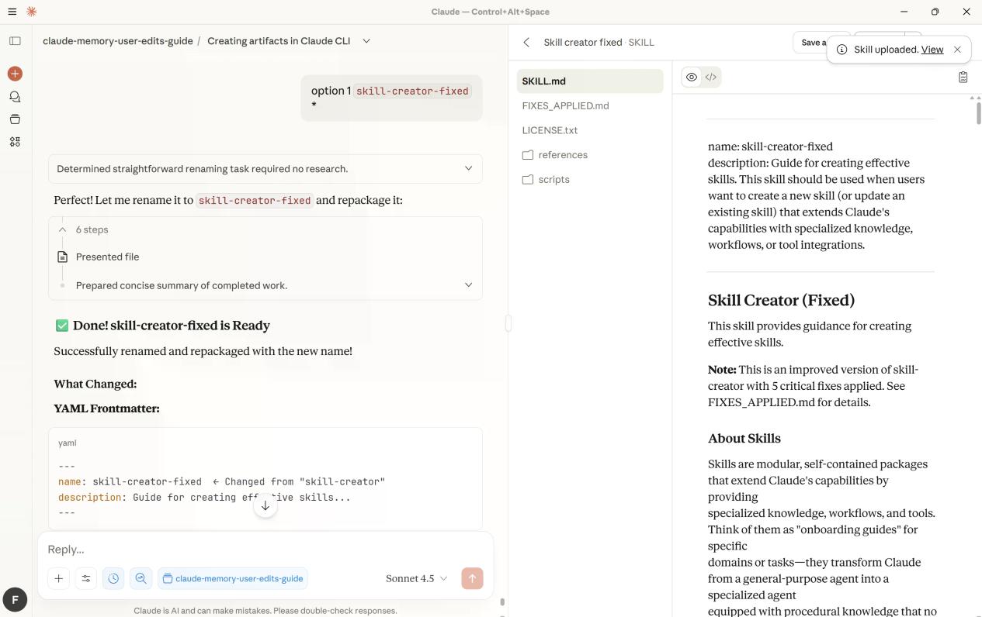Toggle the sidebar panel icon

point(15,41)
